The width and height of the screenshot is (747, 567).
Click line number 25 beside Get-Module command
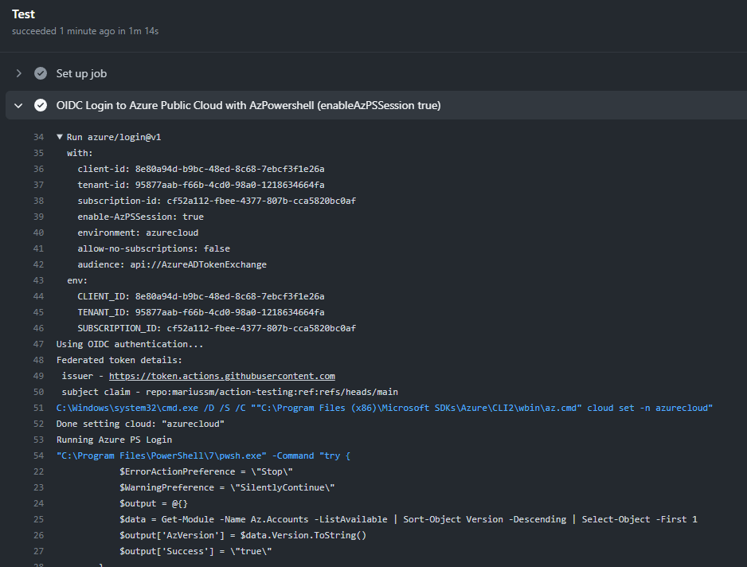click(38, 519)
